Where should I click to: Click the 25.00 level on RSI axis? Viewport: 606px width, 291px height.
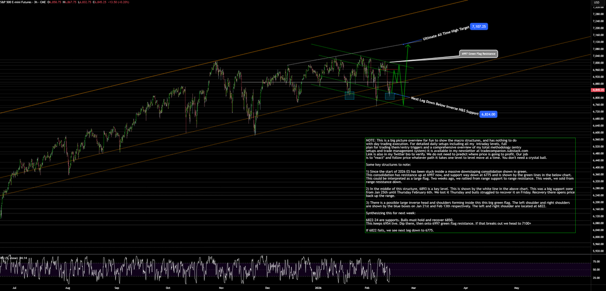coord(596,278)
